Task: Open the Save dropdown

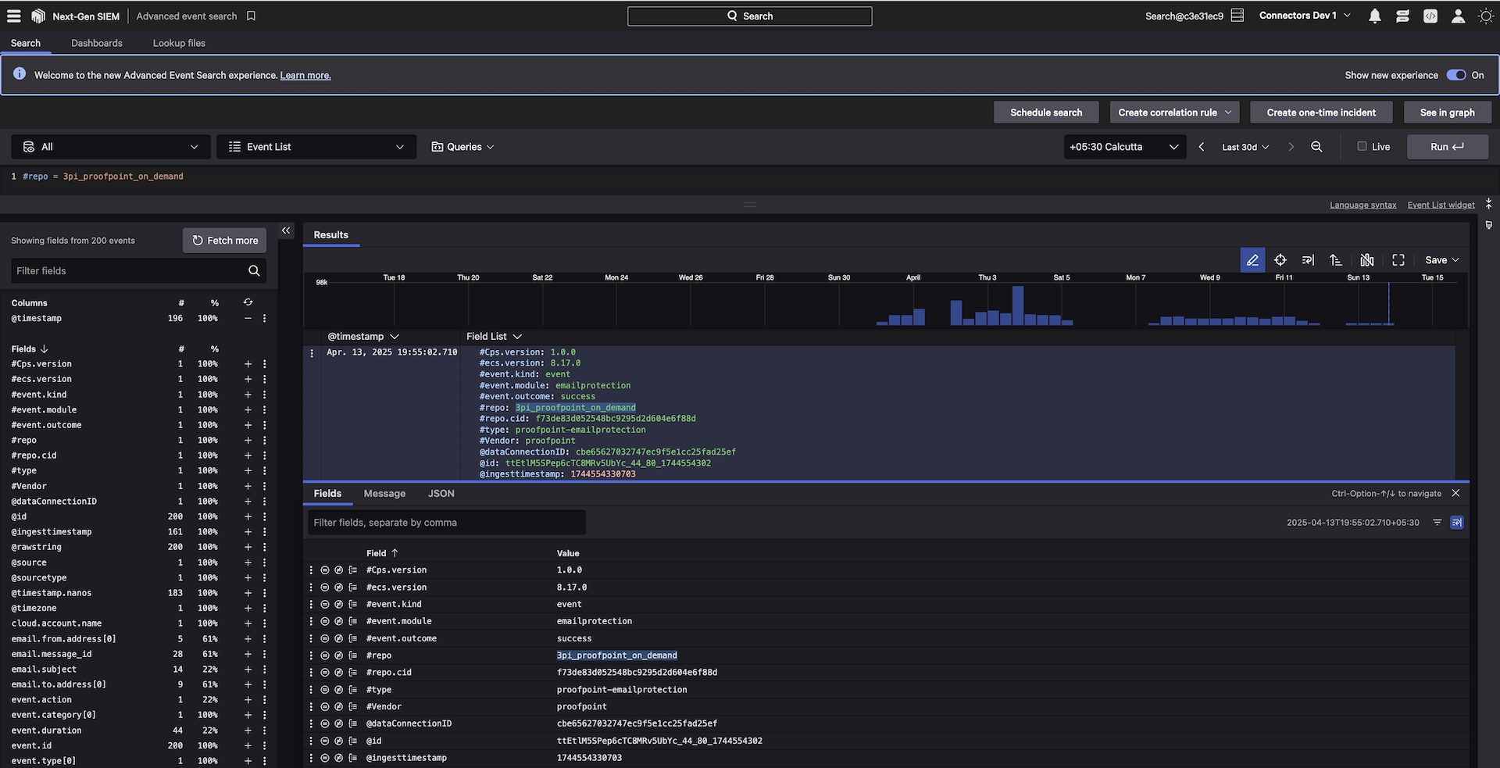Action: tap(1441, 260)
